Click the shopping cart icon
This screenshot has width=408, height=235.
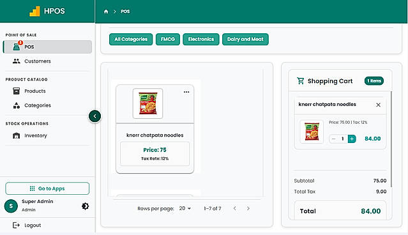(301, 81)
